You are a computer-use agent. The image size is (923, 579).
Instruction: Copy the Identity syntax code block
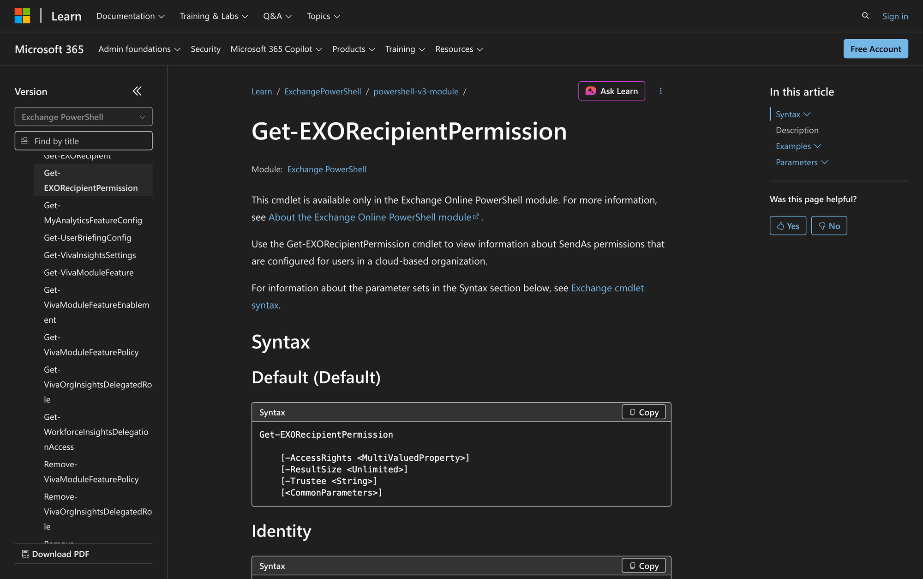pyautogui.click(x=643, y=565)
